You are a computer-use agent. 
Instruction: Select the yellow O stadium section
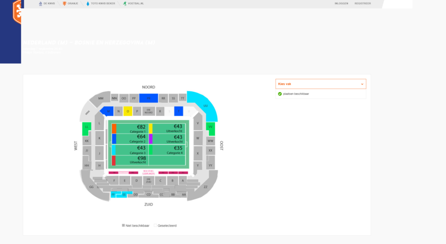128,112
